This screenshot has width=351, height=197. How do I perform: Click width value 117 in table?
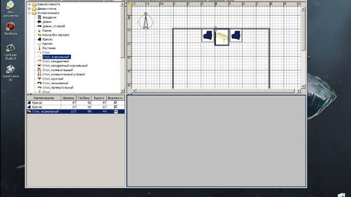pyautogui.click(x=73, y=112)
